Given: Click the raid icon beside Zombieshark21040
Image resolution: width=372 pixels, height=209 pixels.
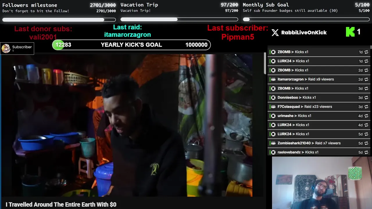Looking at the screenshot, I should pos(273,143).
